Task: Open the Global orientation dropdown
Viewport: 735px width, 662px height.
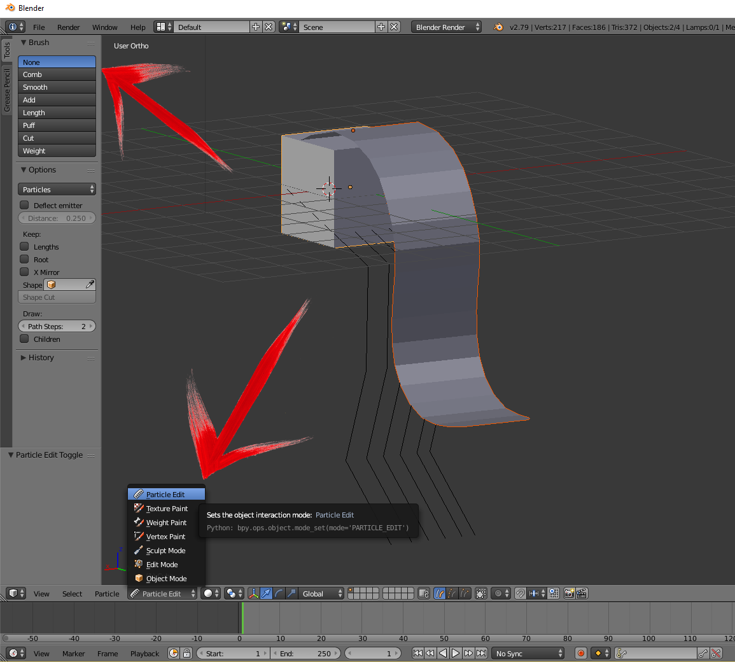Action: point(321,593)
